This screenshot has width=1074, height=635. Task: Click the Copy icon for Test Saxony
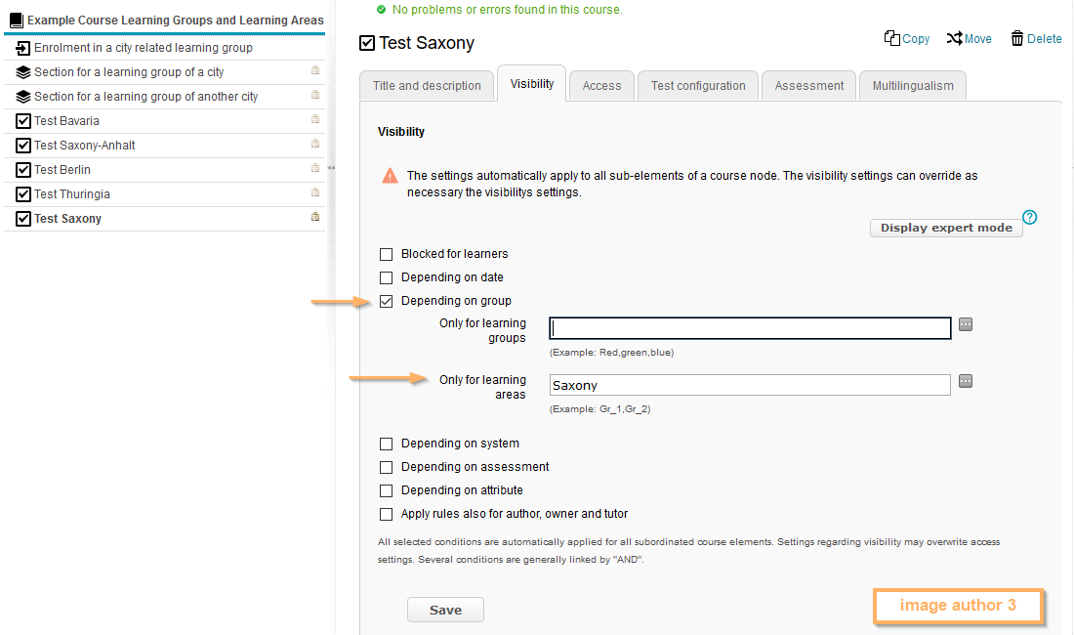tap(891, 38)
